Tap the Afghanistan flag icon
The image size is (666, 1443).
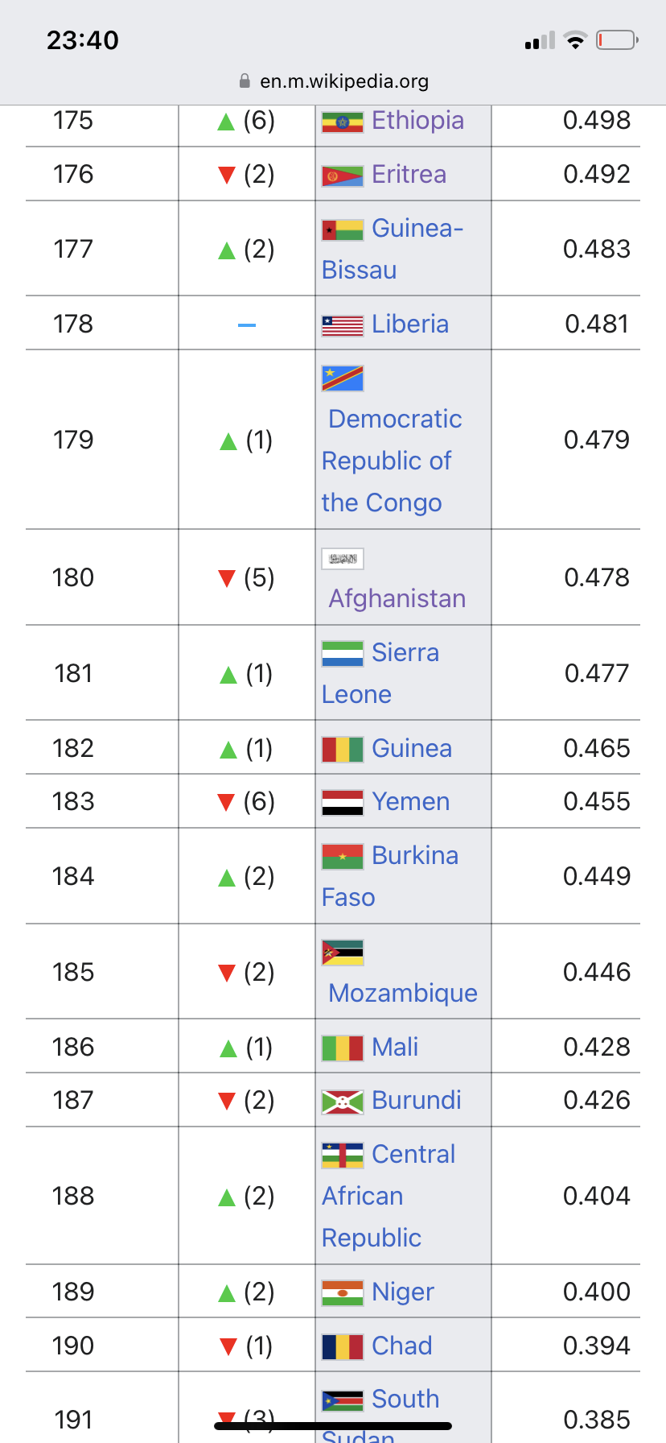point(343,559)
